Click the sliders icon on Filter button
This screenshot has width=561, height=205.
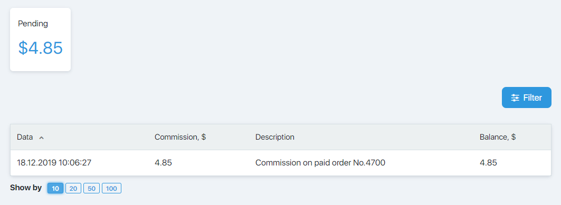[515, 97]
